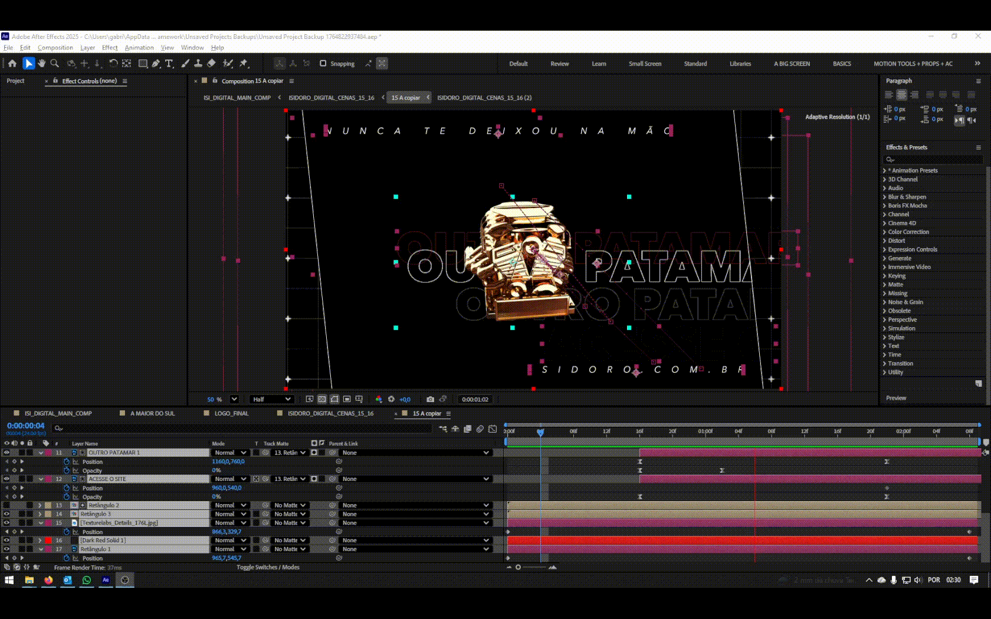Click the Opacity stopwatch of ACESSE O SITE
This screenshot has width=991, height=619.
(x=67, y=496)
